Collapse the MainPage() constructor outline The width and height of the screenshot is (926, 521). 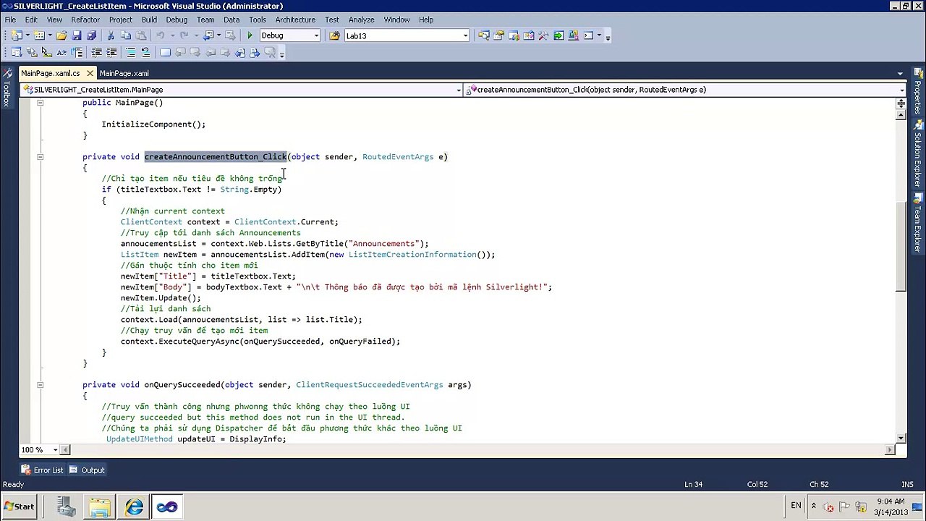coord(40,103)
